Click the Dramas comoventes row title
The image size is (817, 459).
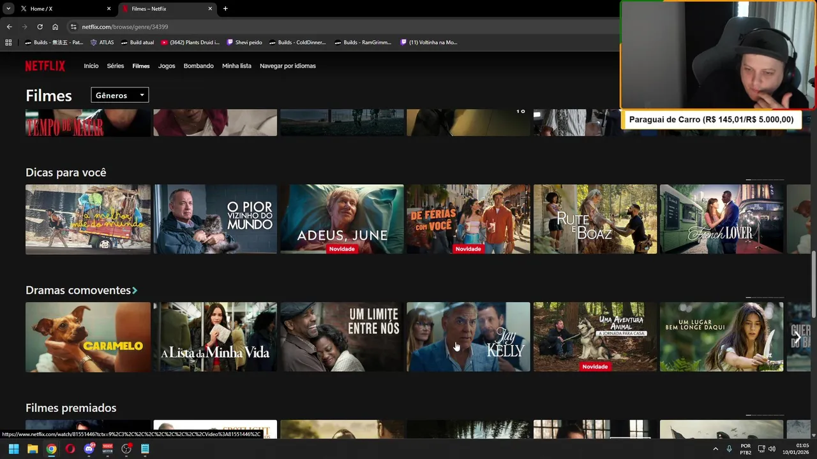pyautogui.click(x=78, y=290)
